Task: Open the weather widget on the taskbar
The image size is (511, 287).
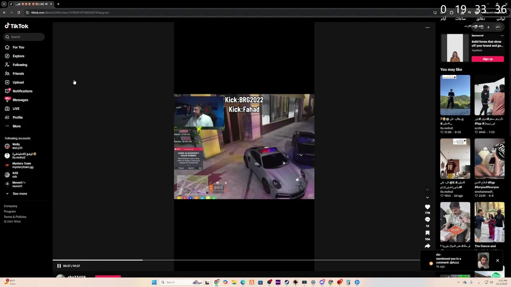Action: click(x=10, y=282)
